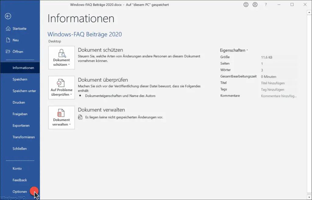Send a smile via happy face icon
The height and width of the screenshot is (200, 312).
pos(246,4)
